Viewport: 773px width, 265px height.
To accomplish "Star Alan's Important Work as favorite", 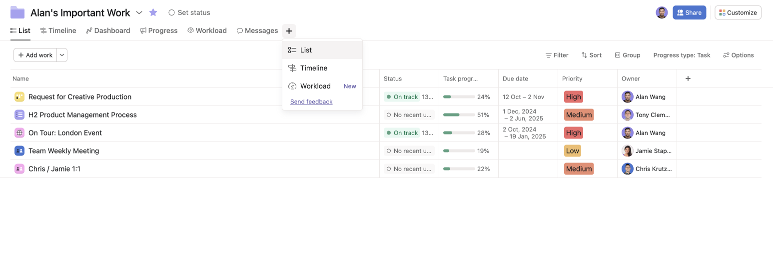I will (x=153, y=12).
